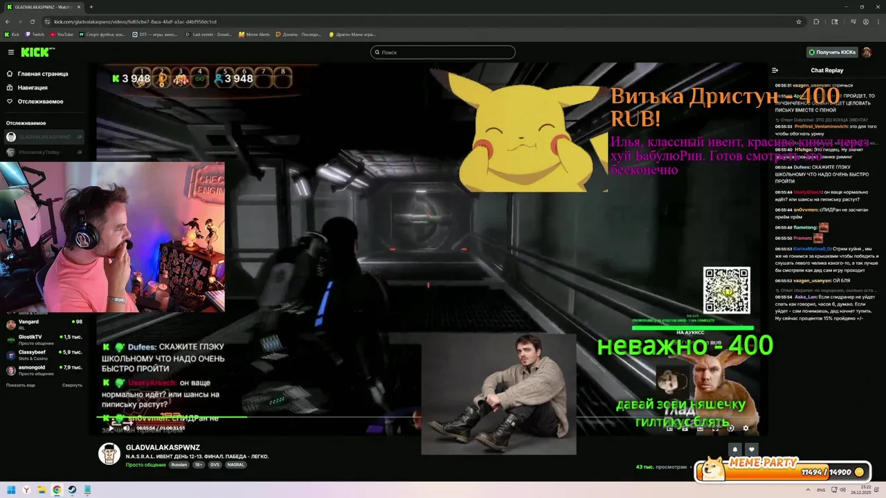Image resolution: width=886 pixels, height=498 pixels.
Task: Click the Russian language tag
Action: (x=179, y=465)
